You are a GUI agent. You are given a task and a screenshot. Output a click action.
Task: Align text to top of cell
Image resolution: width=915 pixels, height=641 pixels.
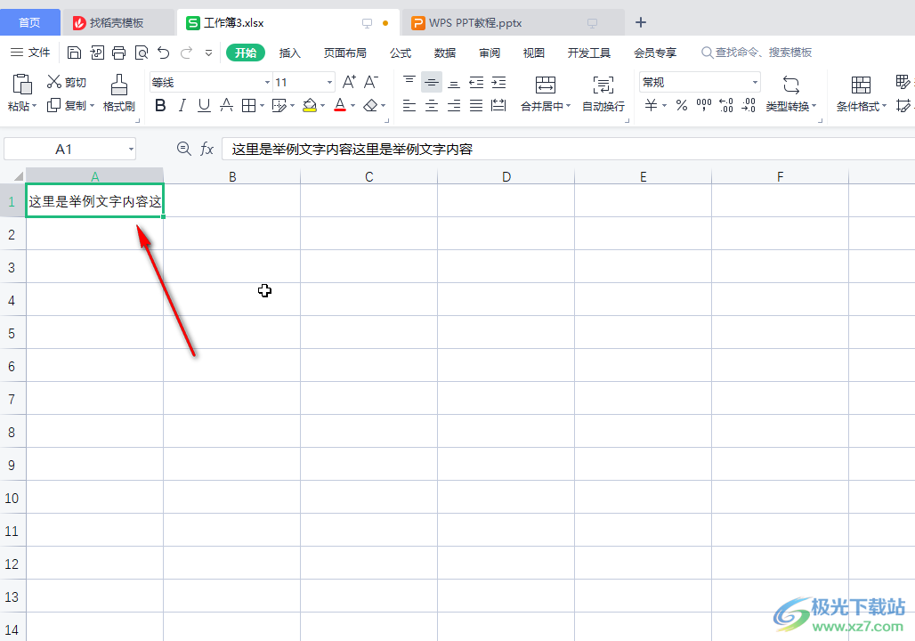pos(409,82)
